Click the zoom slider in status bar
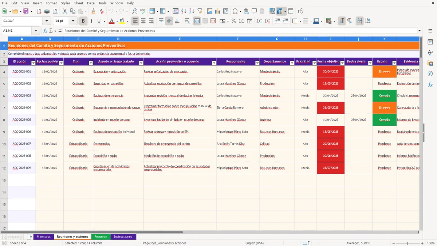Image resolution: width=437 pixels, height=246 pixels. pos(408,243)
